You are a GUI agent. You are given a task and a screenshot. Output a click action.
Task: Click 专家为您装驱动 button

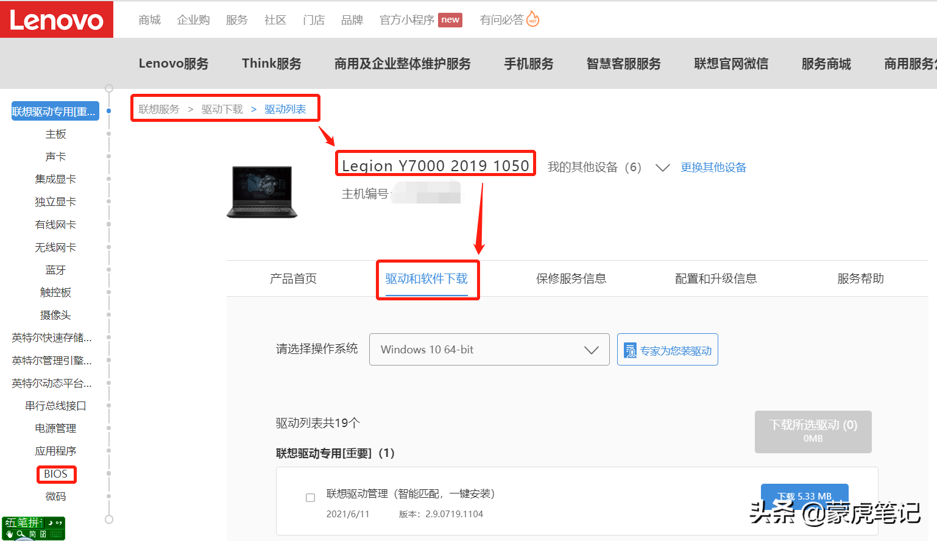point(668,350)
